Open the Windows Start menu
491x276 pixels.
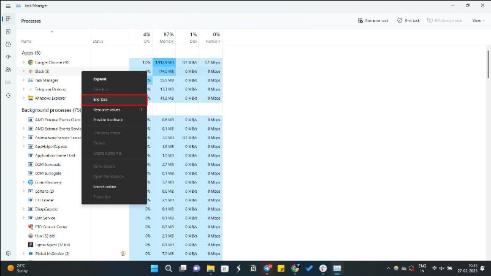click(154, 268)
